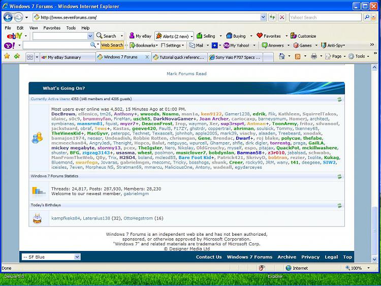Open the recent pages dropdown arrow

26,17
